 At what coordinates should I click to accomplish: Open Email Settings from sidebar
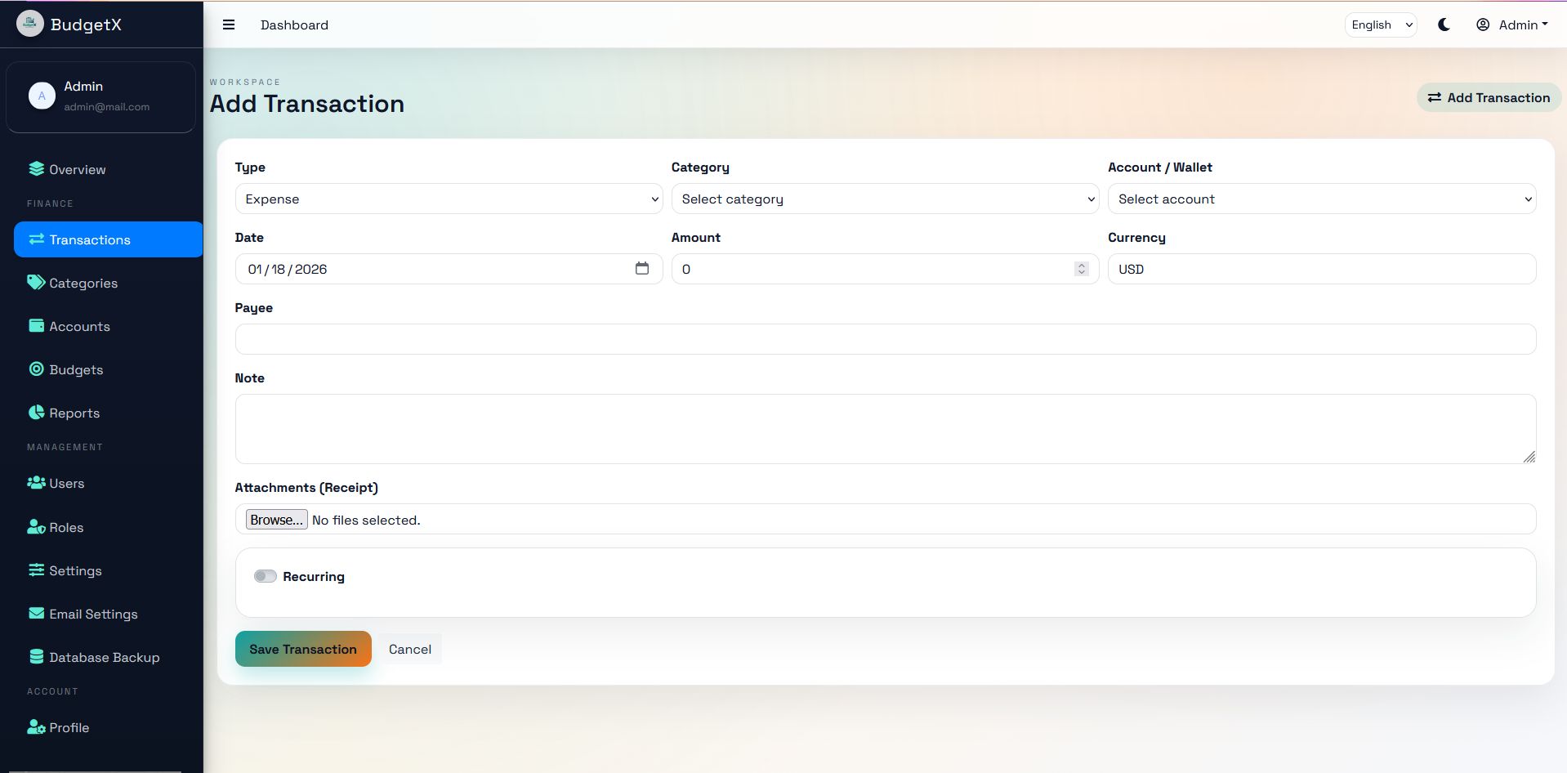(x=108, y=614)
